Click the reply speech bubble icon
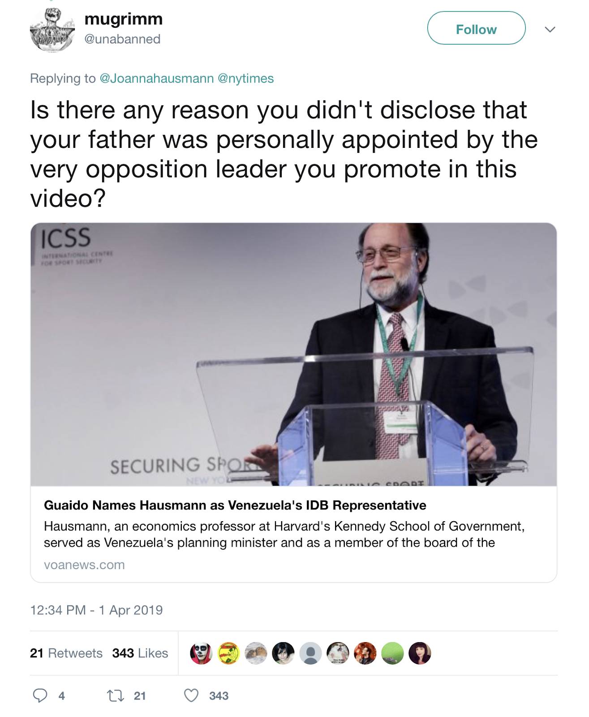The height and width of the screenshot is (717, 589). pos(40,695)
